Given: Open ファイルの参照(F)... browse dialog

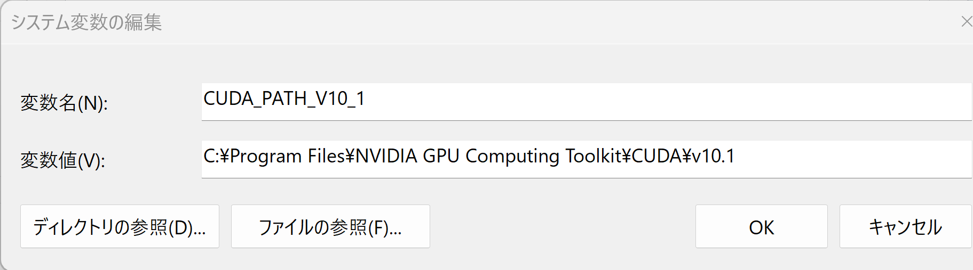Looking at the screenshot, I should pyautogui.click(x=330, y=226).
